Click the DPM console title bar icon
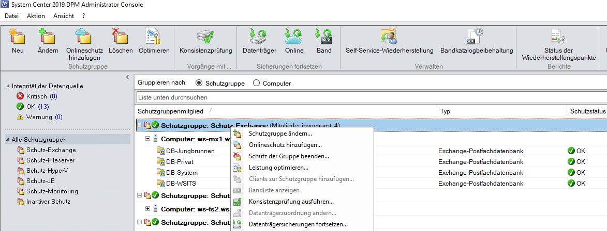 [5, 5]
